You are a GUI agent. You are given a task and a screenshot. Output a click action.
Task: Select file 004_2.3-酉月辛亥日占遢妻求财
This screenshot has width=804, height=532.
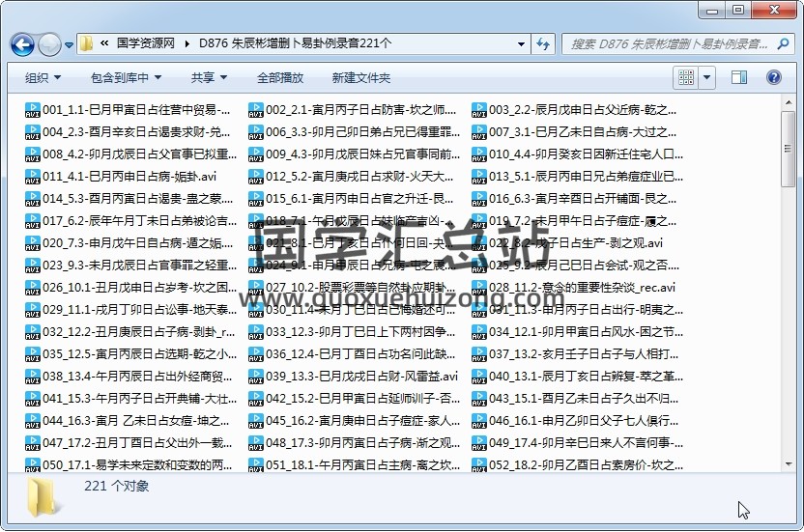point(128,132)
